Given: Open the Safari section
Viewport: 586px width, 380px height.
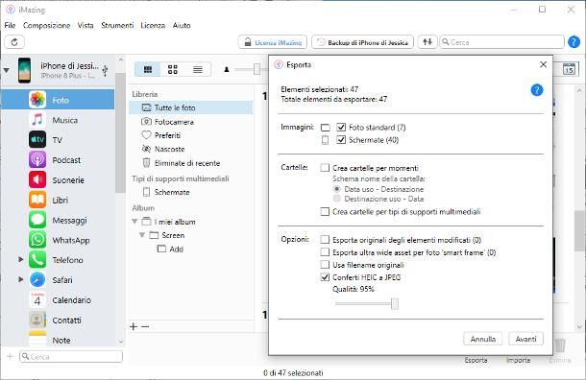Looking at the screenshot, I should [x=58, y=280].
